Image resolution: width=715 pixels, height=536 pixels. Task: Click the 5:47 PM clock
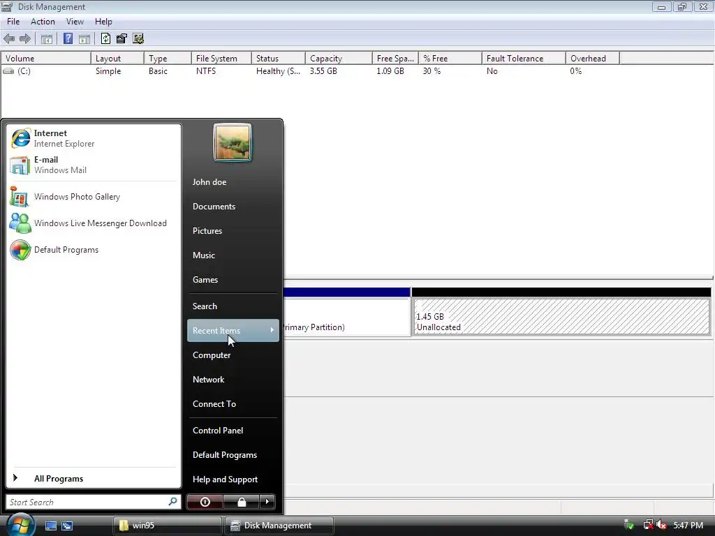pos(688,526)
